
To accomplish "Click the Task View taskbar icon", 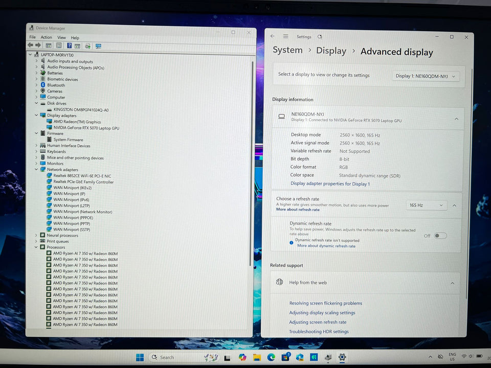I will (227, 358).
